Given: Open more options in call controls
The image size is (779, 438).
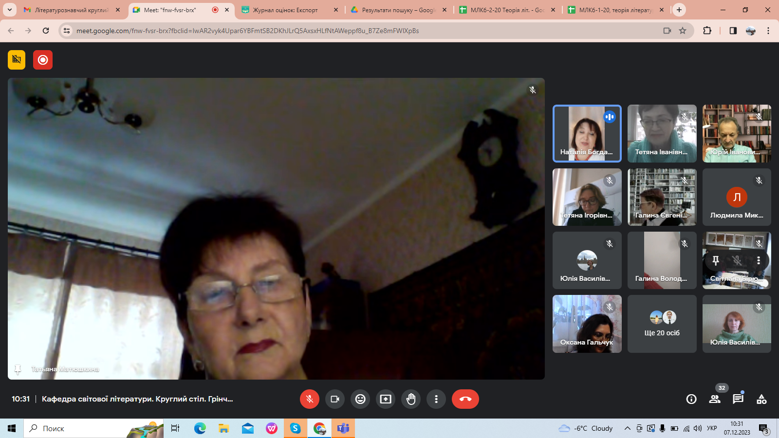Looking at the screenshot, I should [436, 399].
